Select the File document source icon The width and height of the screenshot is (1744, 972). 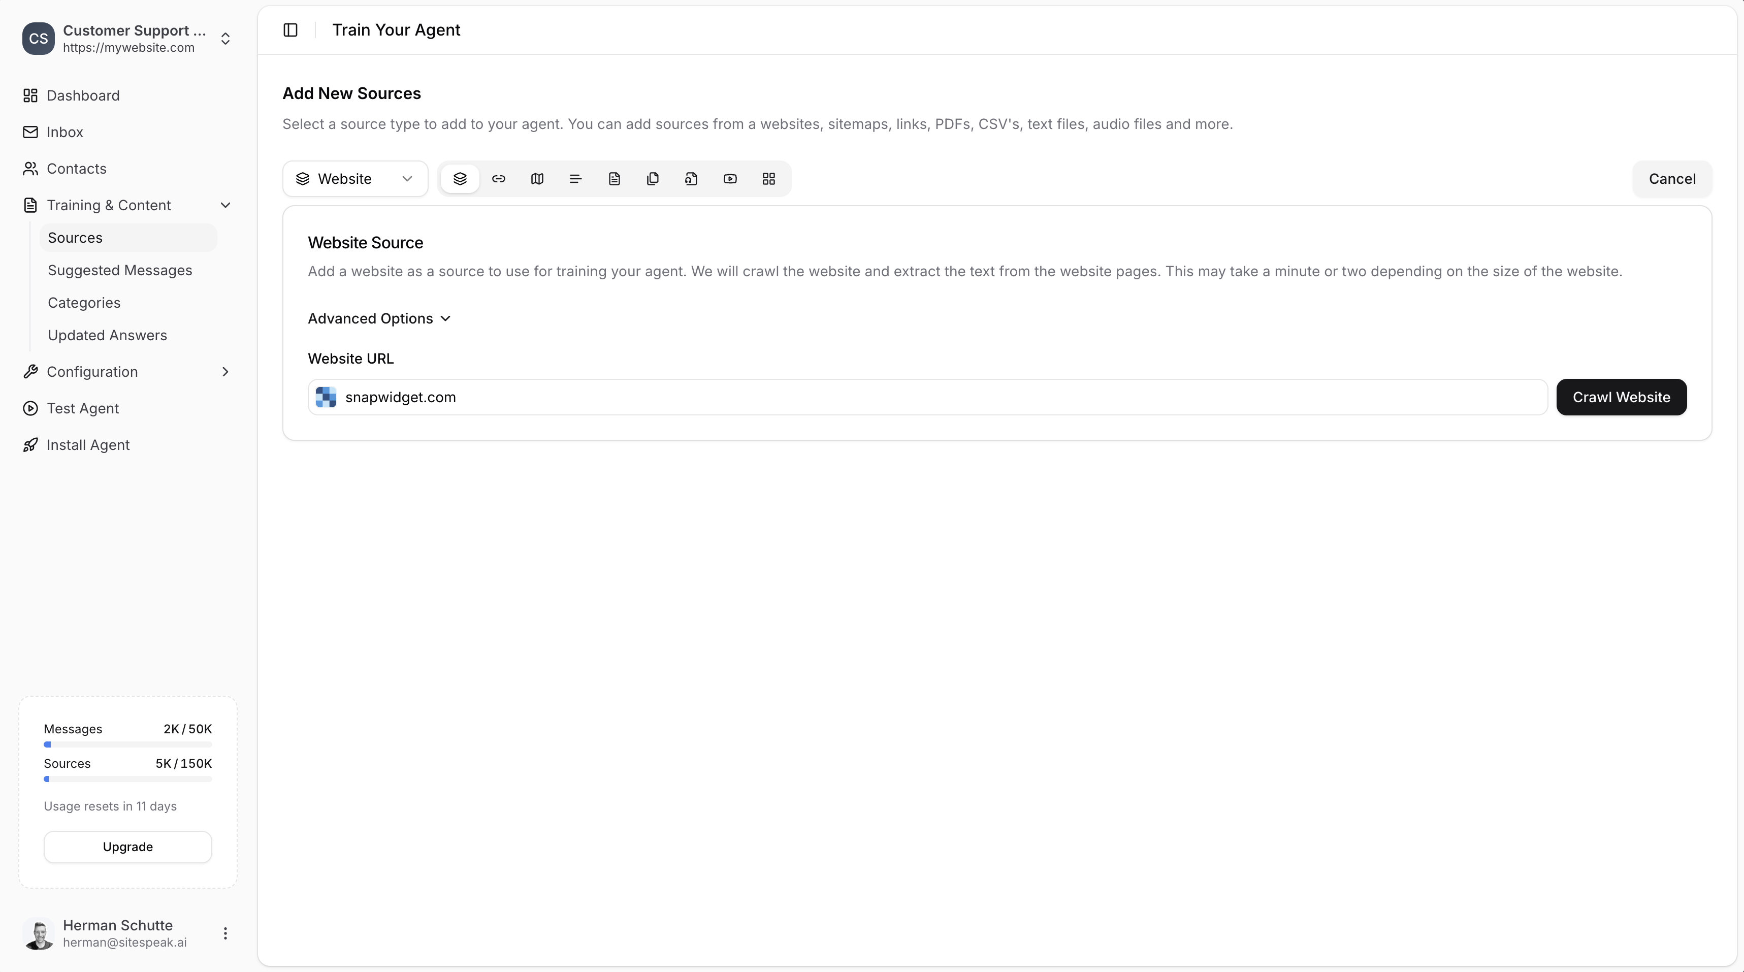[614, 179]
